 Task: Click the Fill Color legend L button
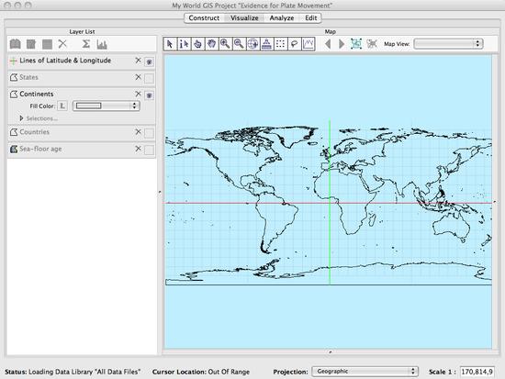click(x=62, y=106)
